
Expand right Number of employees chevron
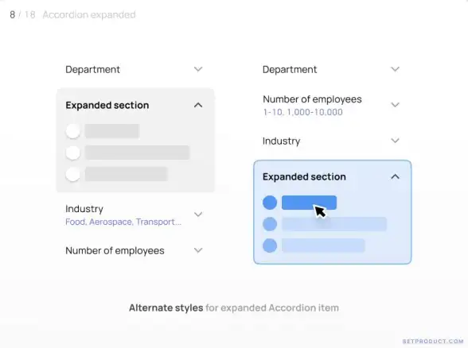pos(395,105)
